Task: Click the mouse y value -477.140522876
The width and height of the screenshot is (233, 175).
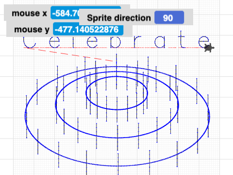Action: 88,29
